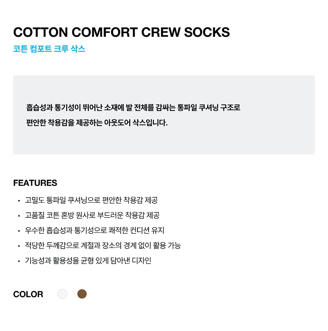Click the bullet before 고밀도 통파일 쿠셔닝
Viewport: 328px width, 331px height.
[19, 201]
